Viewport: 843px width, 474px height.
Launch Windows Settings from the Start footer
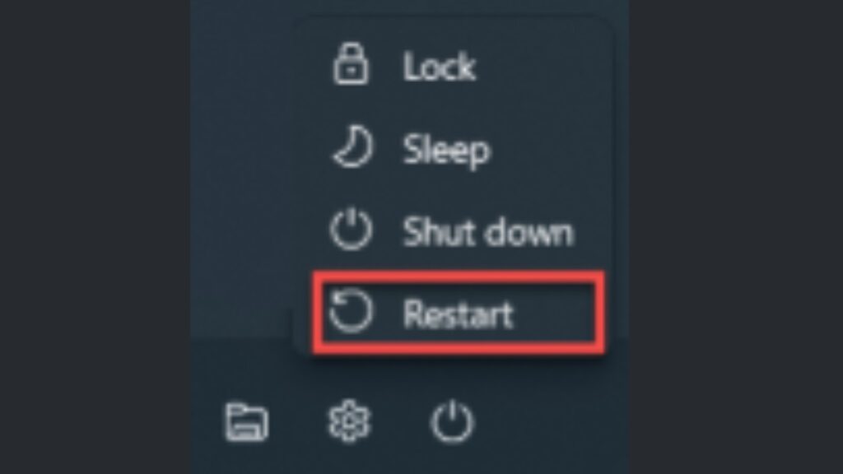[x=349, y=422]
